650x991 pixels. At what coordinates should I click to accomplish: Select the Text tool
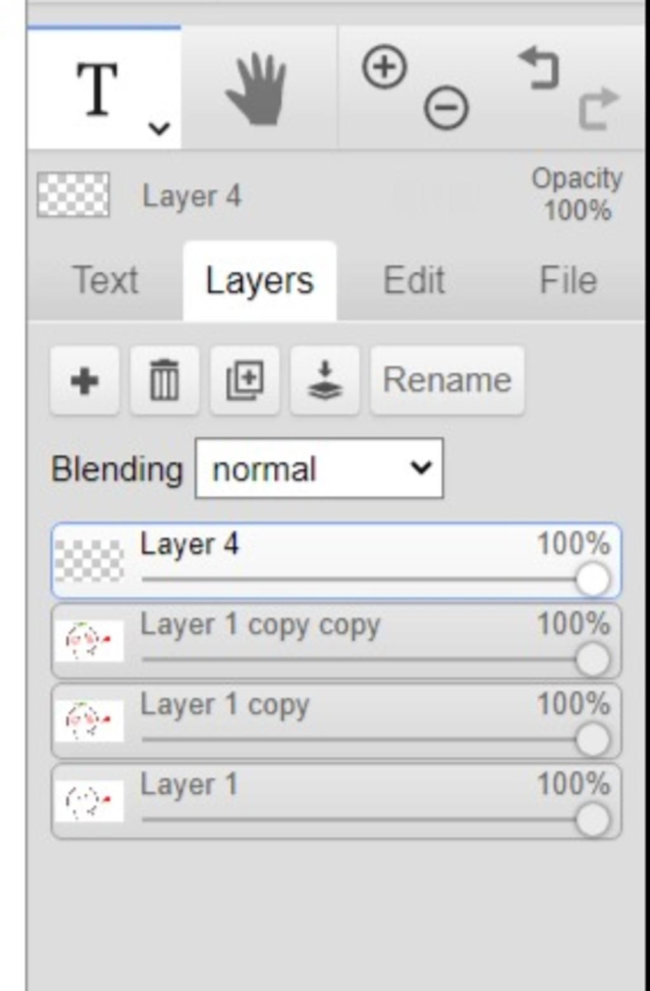click(96, 89)
